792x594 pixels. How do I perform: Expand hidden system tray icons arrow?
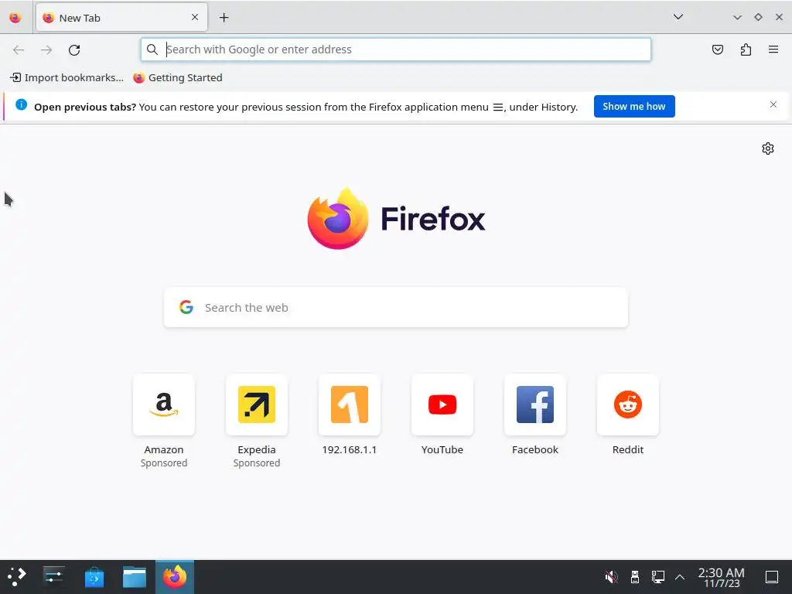click(x=680, y=577)
